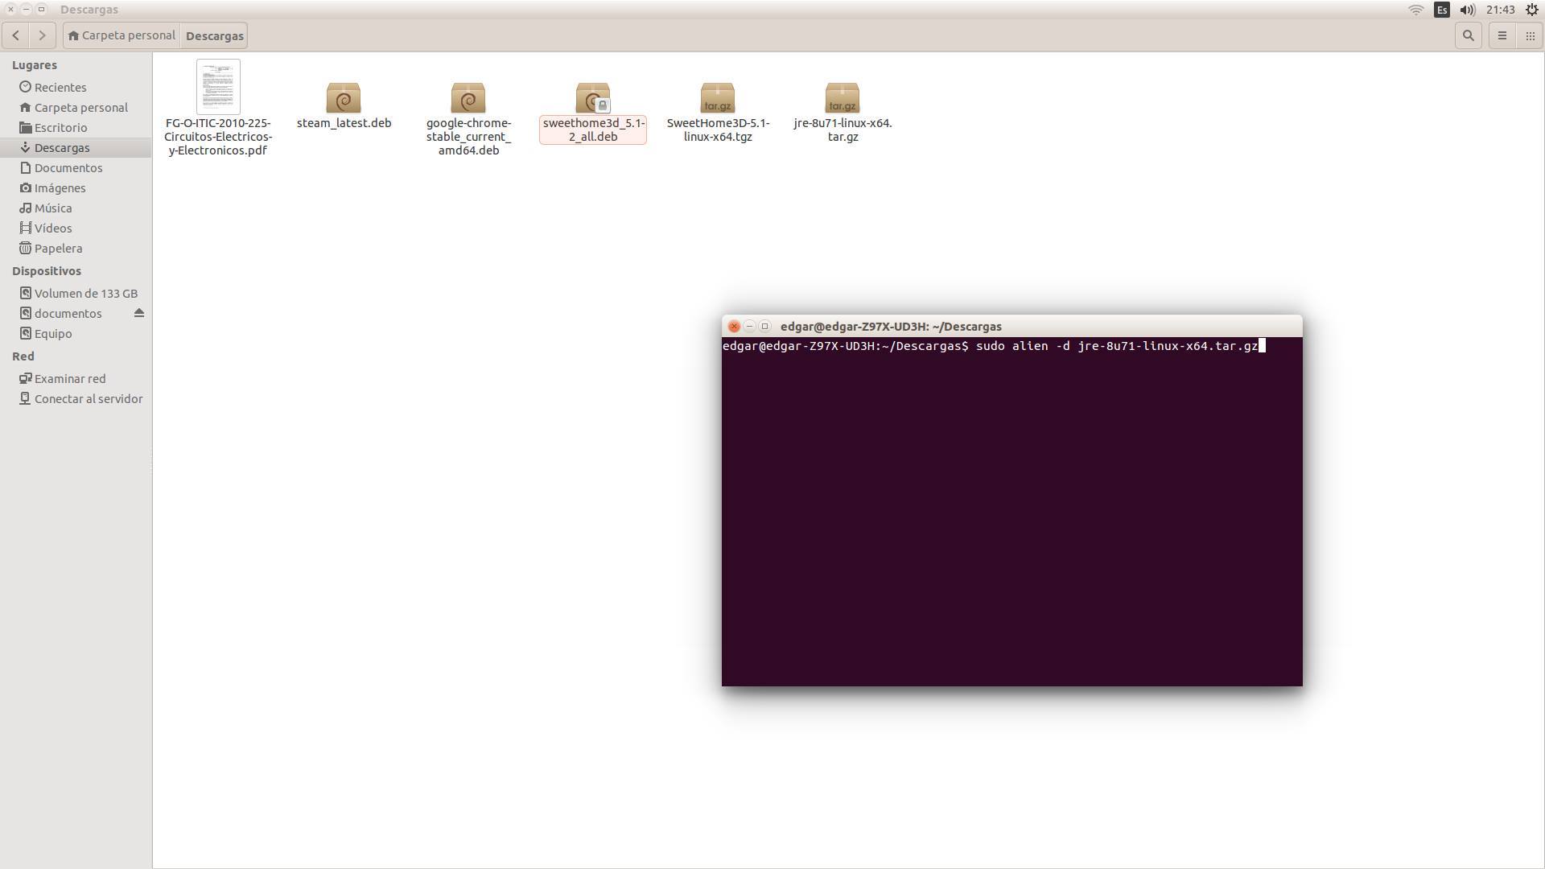Maximize the terminal window
This screenshot has height=869, width=1545.
764,326
